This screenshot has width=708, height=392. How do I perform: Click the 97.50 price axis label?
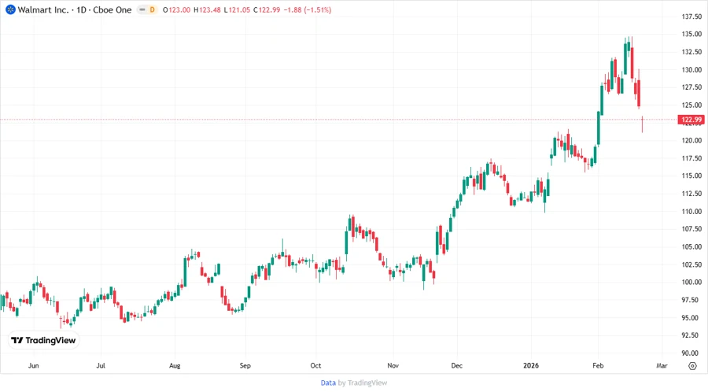[691, 300]
